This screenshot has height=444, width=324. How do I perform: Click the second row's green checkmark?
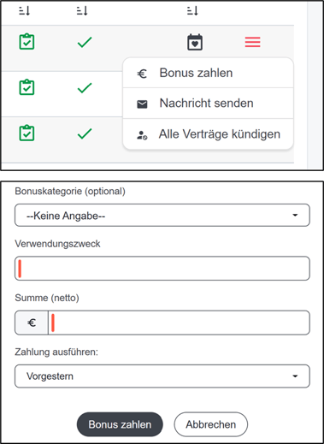tap(85, 88)
